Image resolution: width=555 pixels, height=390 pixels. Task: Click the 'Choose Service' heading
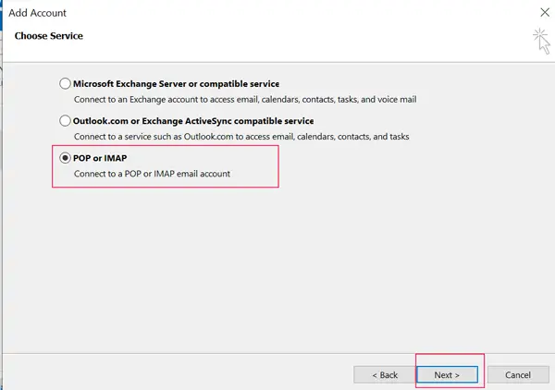[49, 36]
